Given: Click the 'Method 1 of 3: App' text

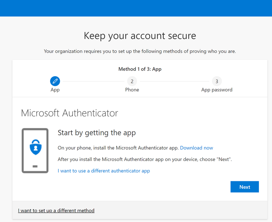Looking at the screenshot, I should click(140, 69).
